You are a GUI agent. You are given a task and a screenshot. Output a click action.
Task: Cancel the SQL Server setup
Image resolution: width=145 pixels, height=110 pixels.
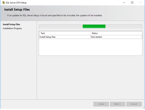(134, 104)
